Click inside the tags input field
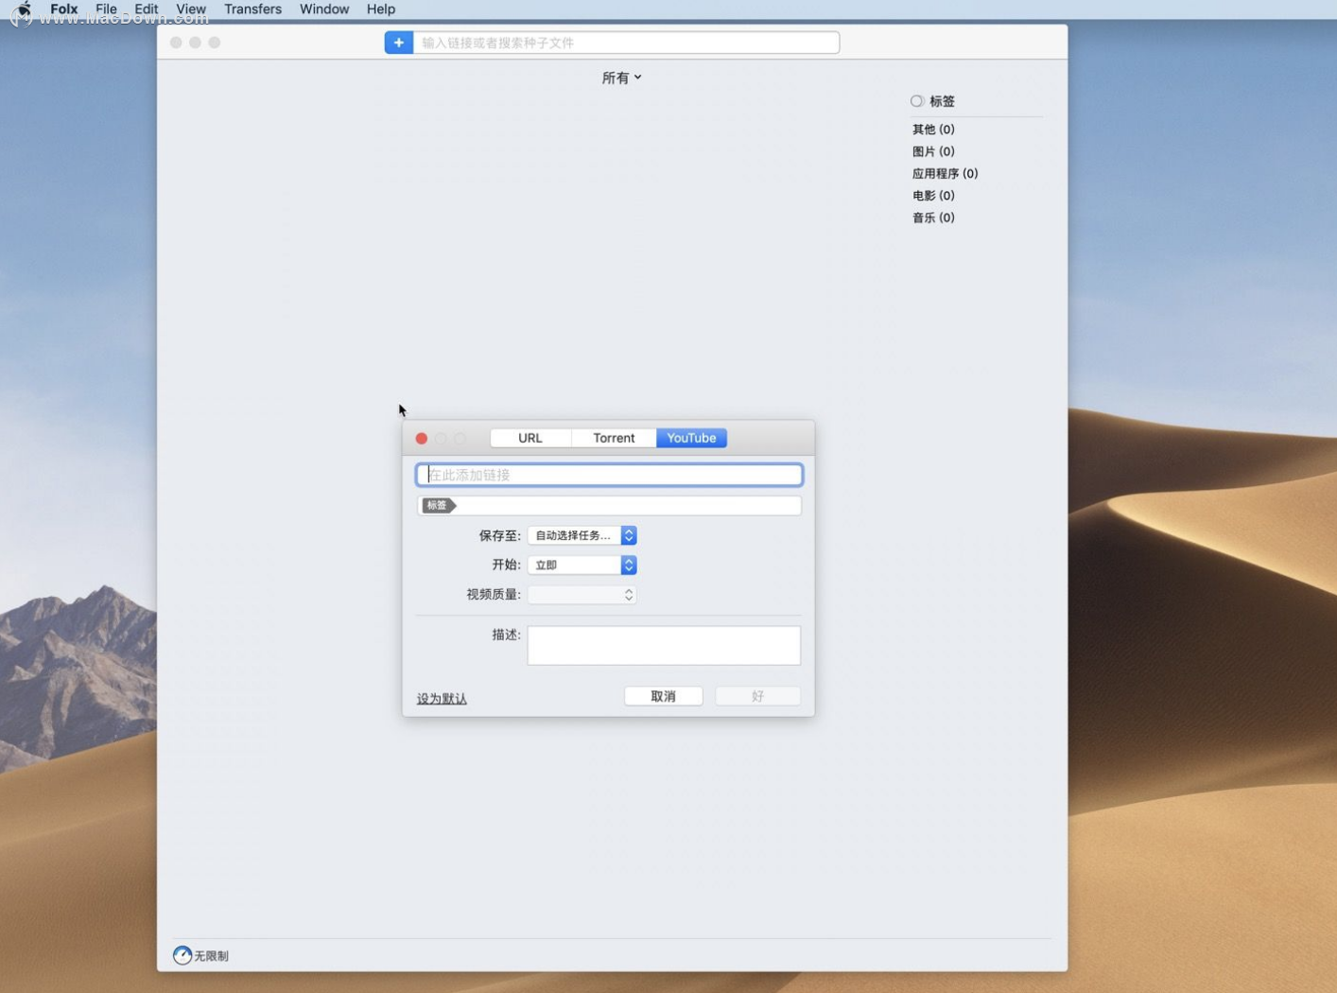 (609, 505)
